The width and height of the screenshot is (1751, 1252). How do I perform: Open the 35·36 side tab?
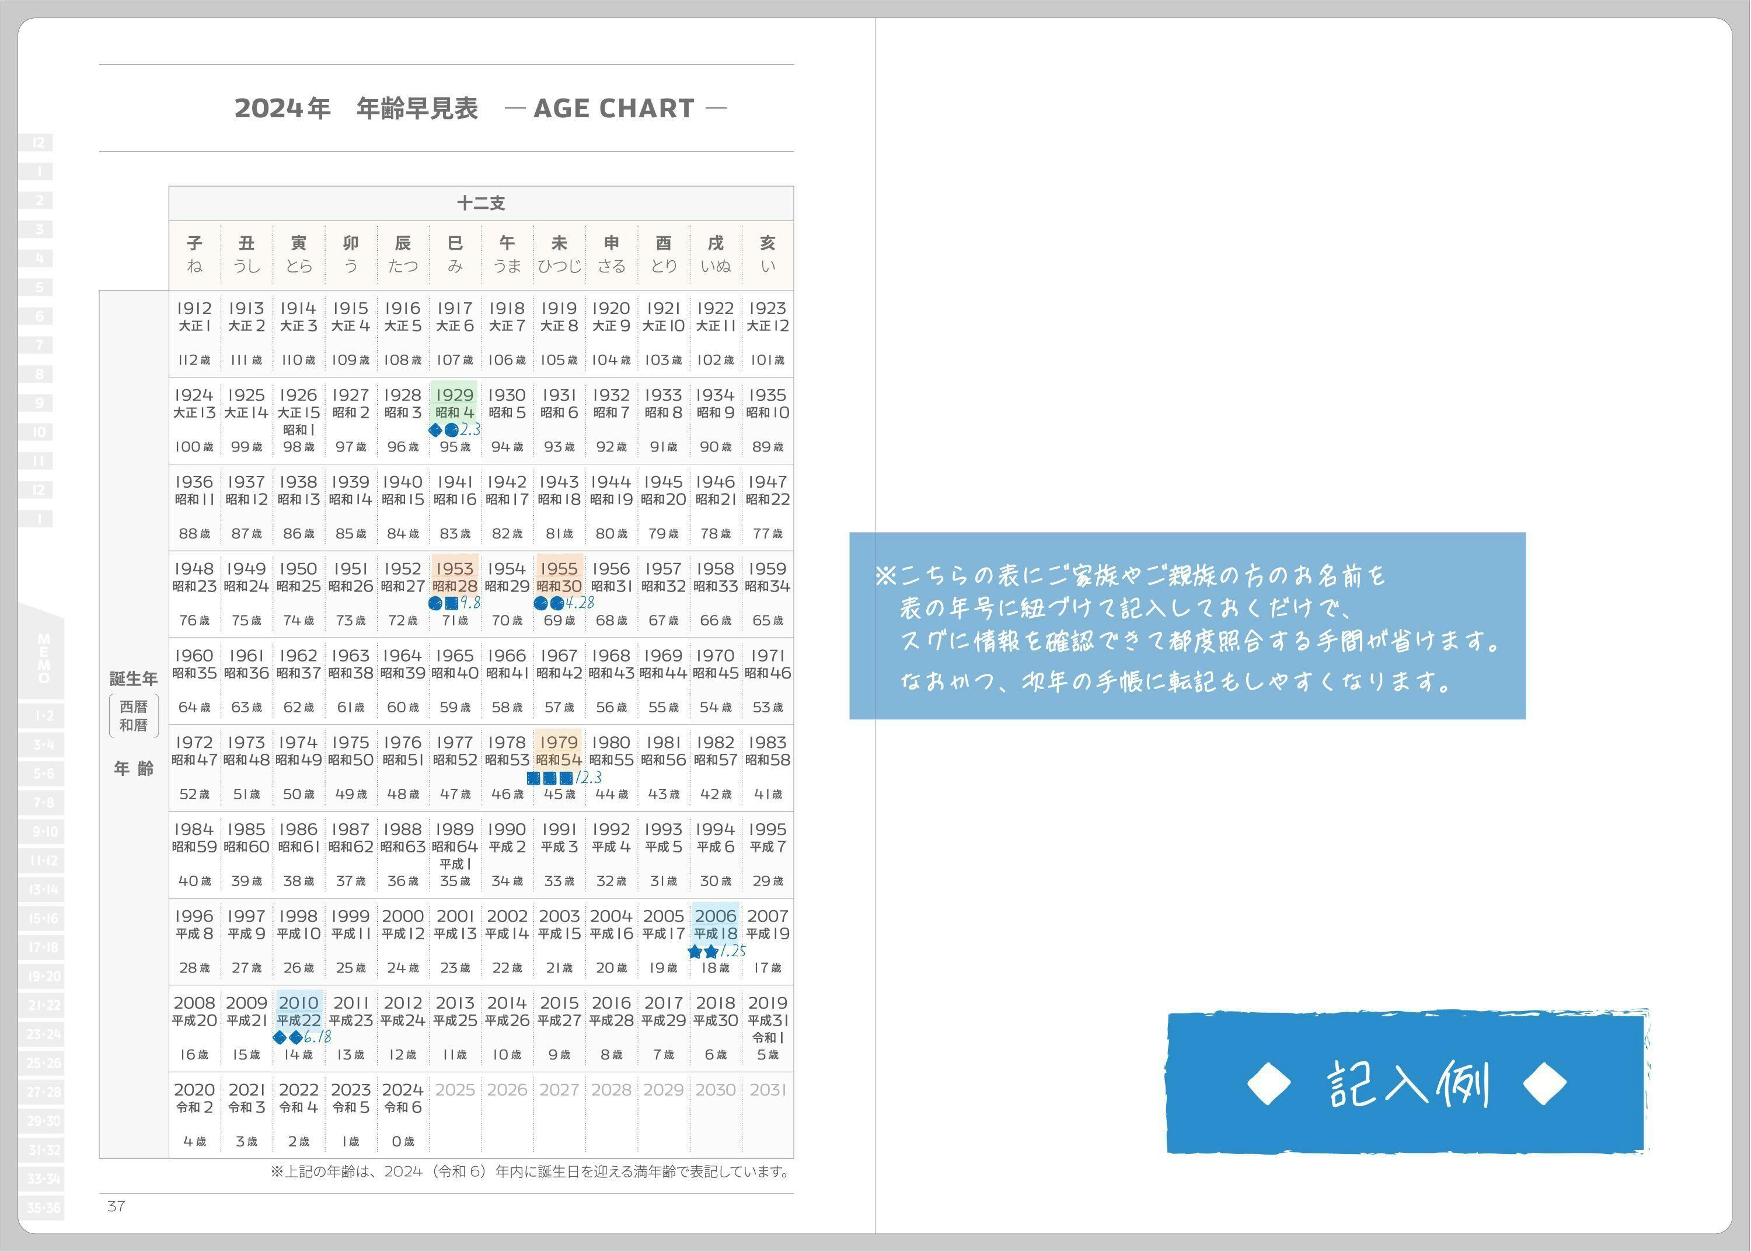43,1207
